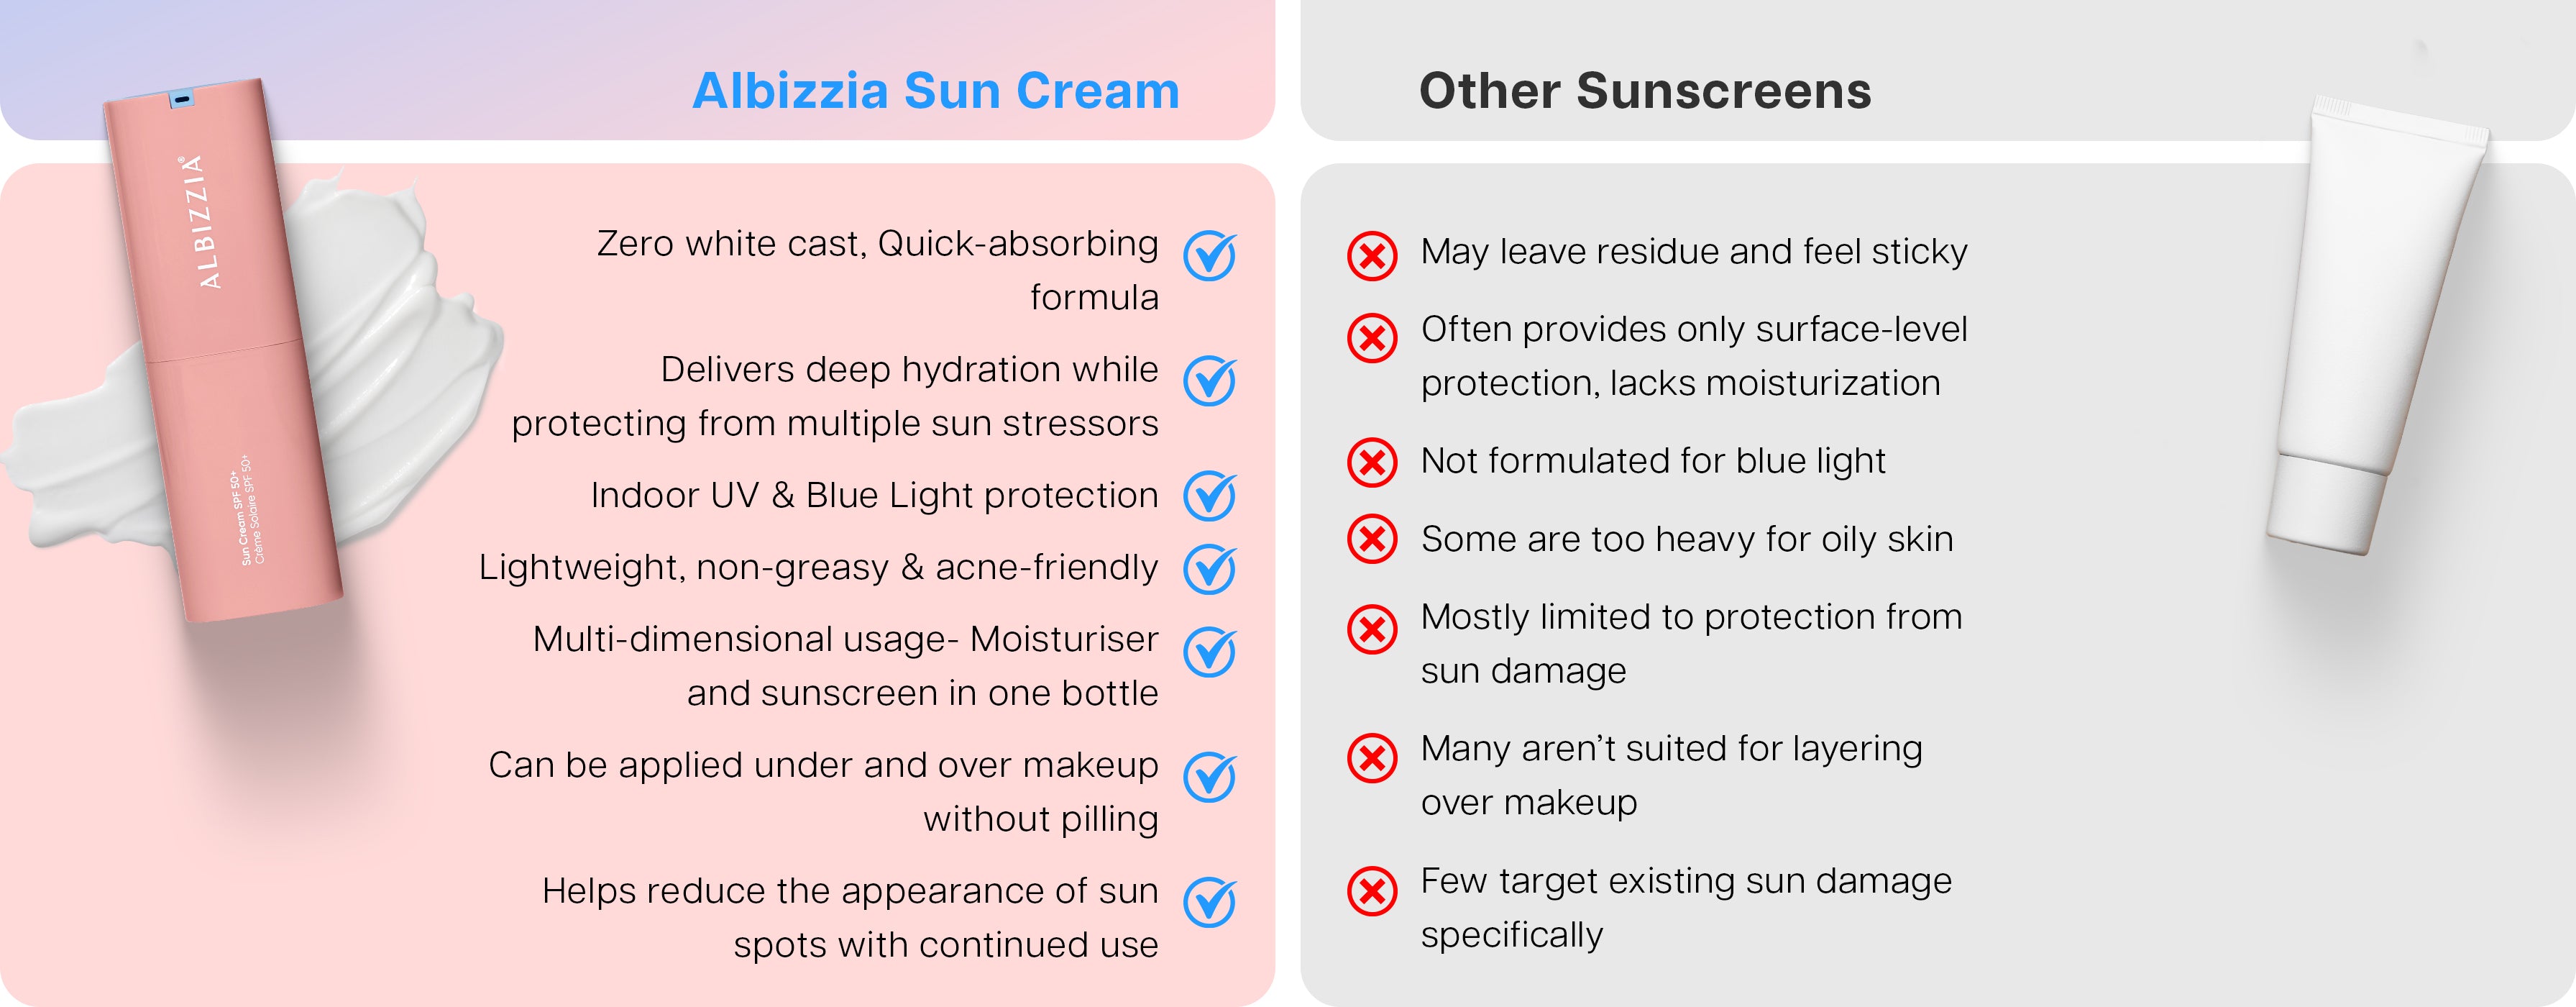The image size is (2576, 1007).
Task: Click the checkmark next to Lightweight, non-greasy
Action: (x=1209, y=570)
